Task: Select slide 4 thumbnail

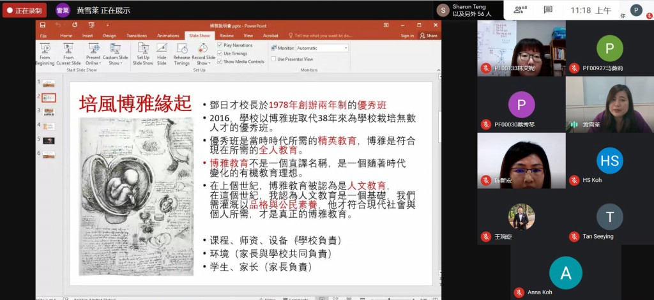Action: [49, 126]
